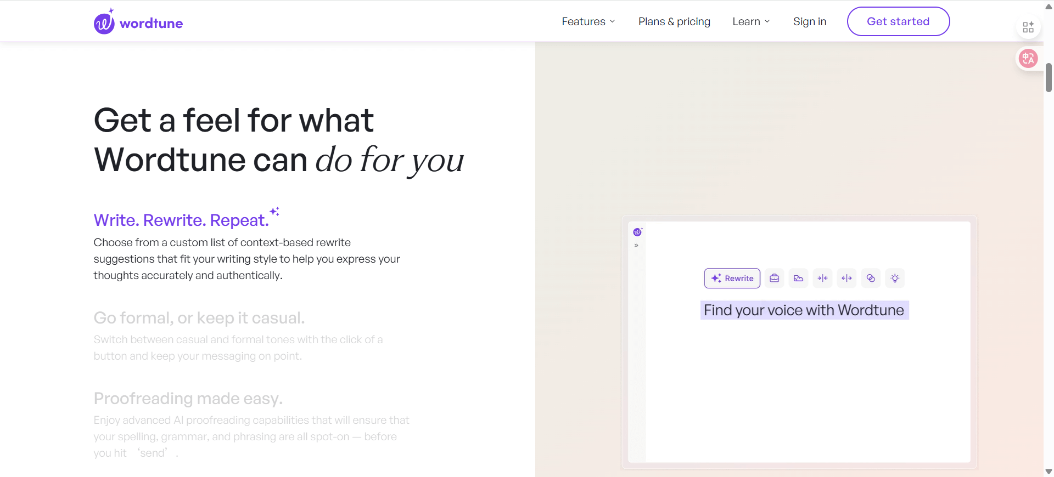Expand the Learn dropdown menu
Screen dimensions: 1054x477
pos(751,21)
